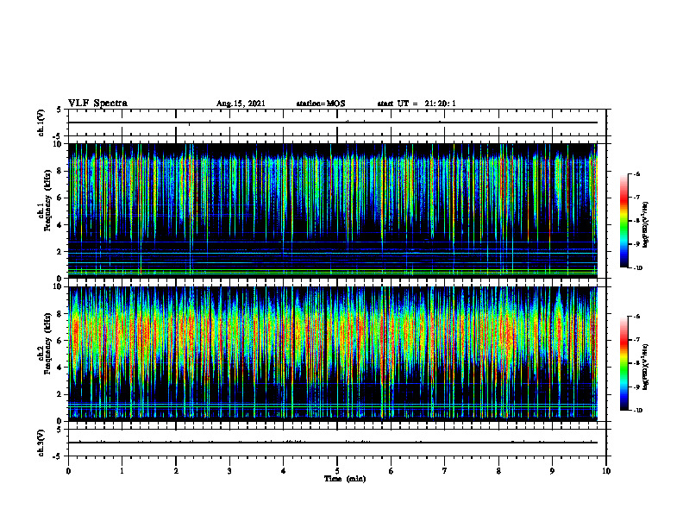This screenshot has height=528, width=683.
Task: Click the "Time (min)" x-axis label
Action: pos(345,479)
